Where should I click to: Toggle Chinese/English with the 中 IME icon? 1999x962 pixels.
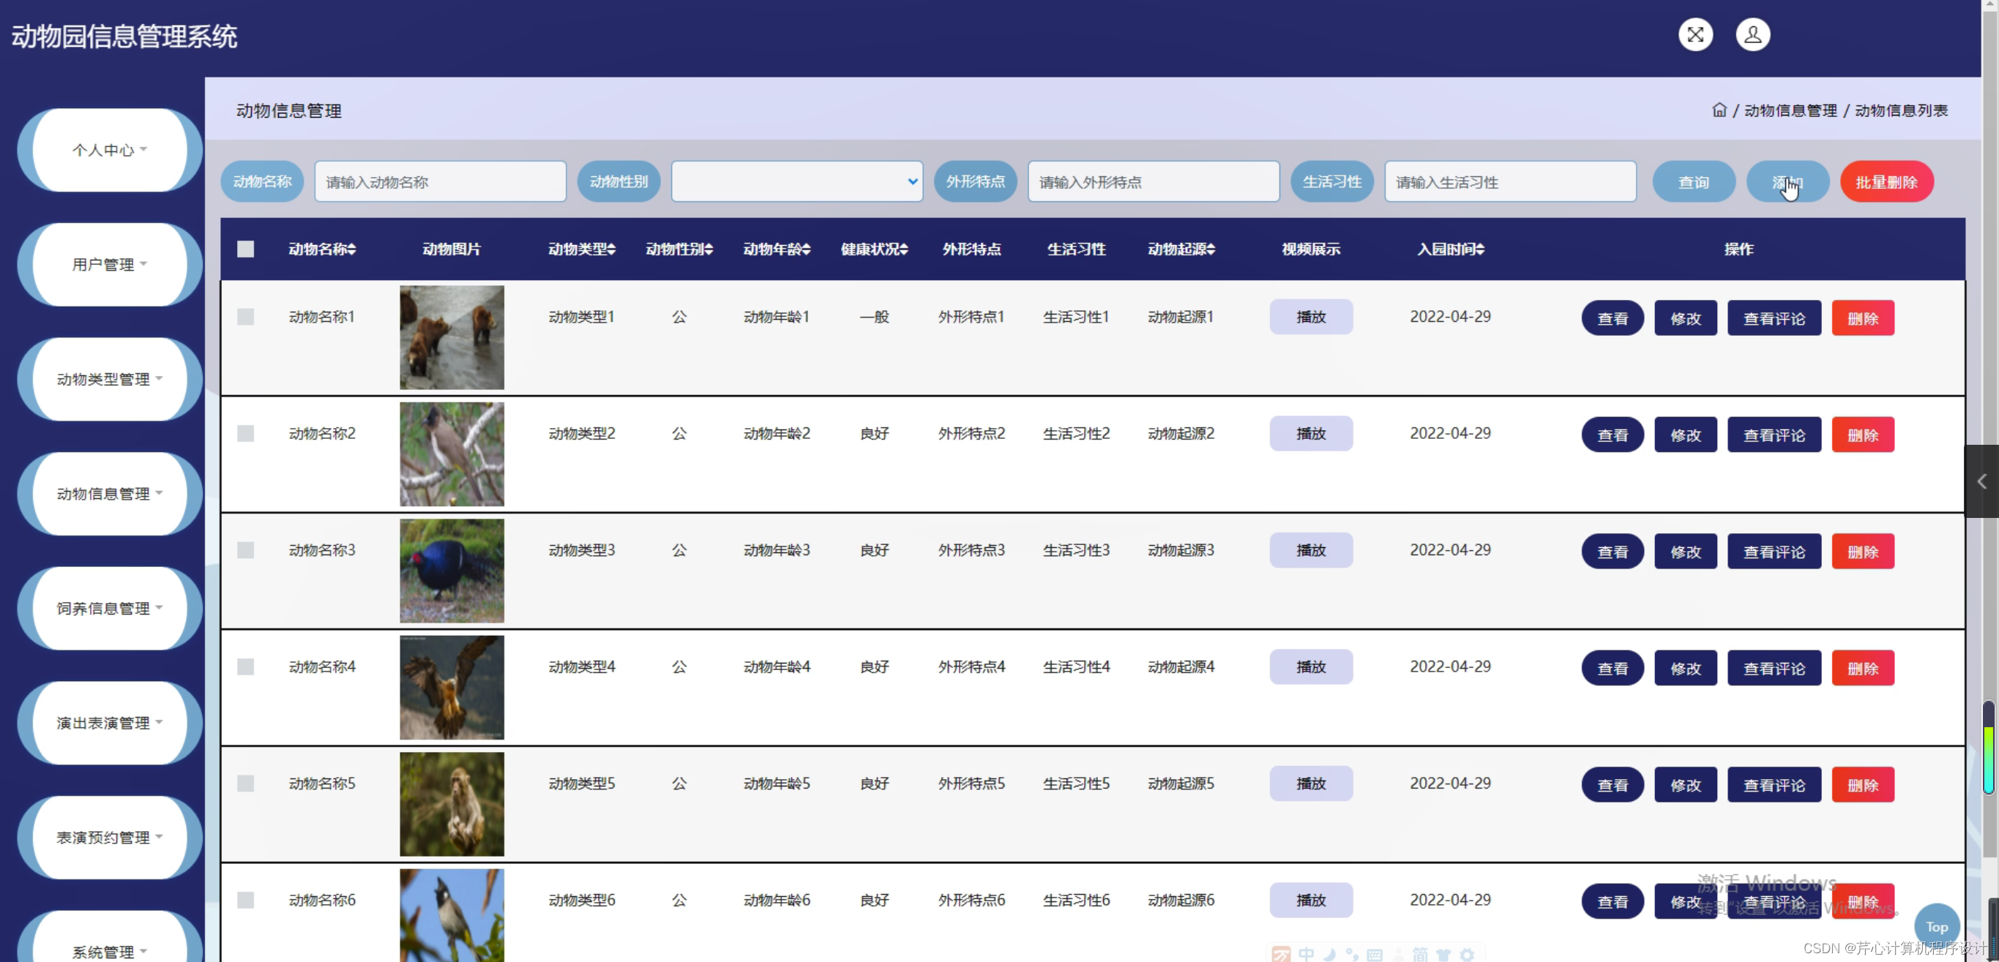tap(1307, 955)
